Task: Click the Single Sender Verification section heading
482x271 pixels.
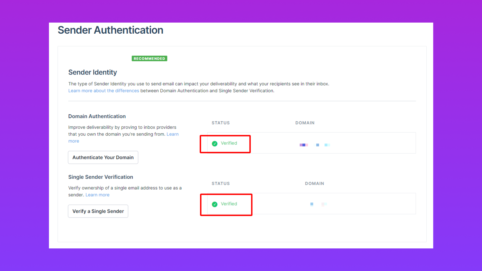Action: click(100, 177)
